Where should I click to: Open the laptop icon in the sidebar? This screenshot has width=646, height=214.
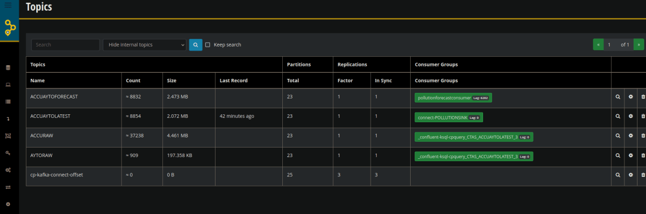click(x=8, y=85)
